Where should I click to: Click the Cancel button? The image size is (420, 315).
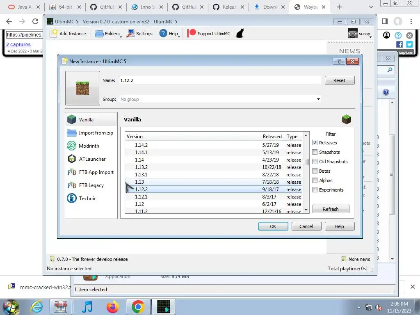[x=306, y=226]
